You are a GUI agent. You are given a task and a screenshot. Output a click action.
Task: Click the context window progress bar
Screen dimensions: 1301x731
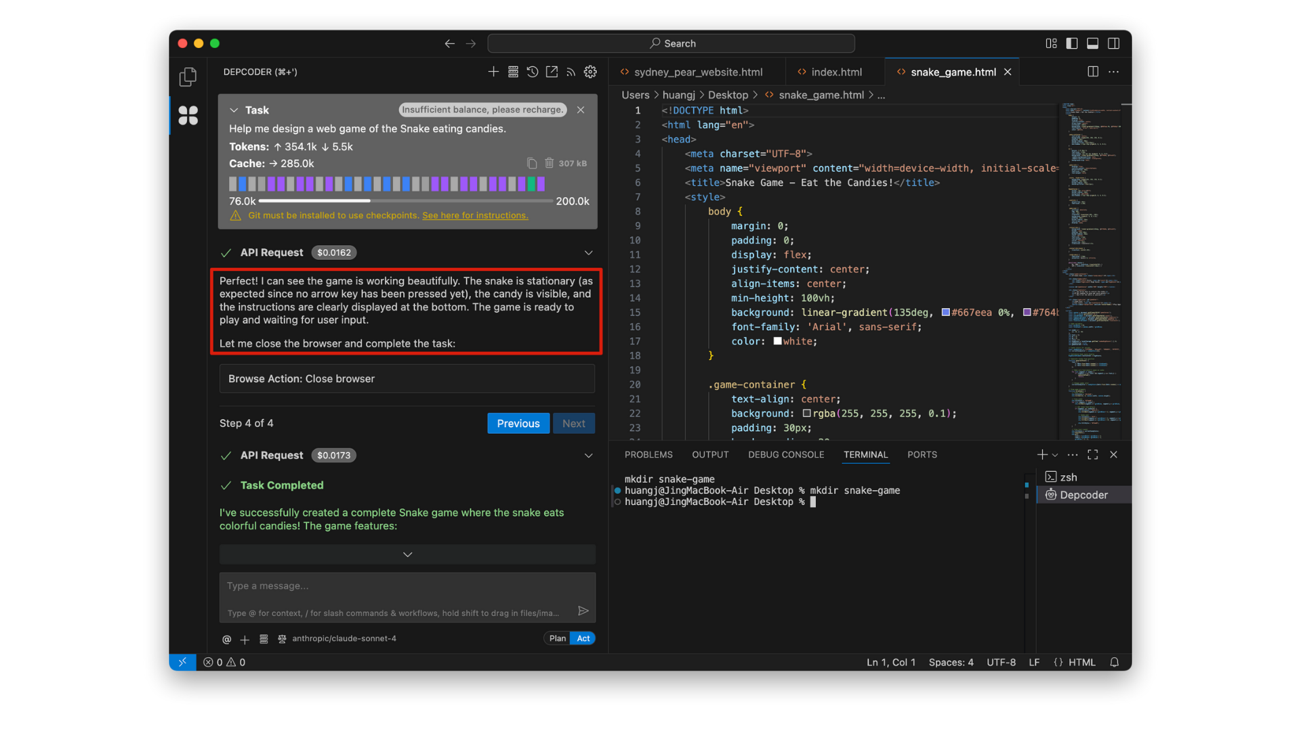pyautogui.click(x=405, y=201)
